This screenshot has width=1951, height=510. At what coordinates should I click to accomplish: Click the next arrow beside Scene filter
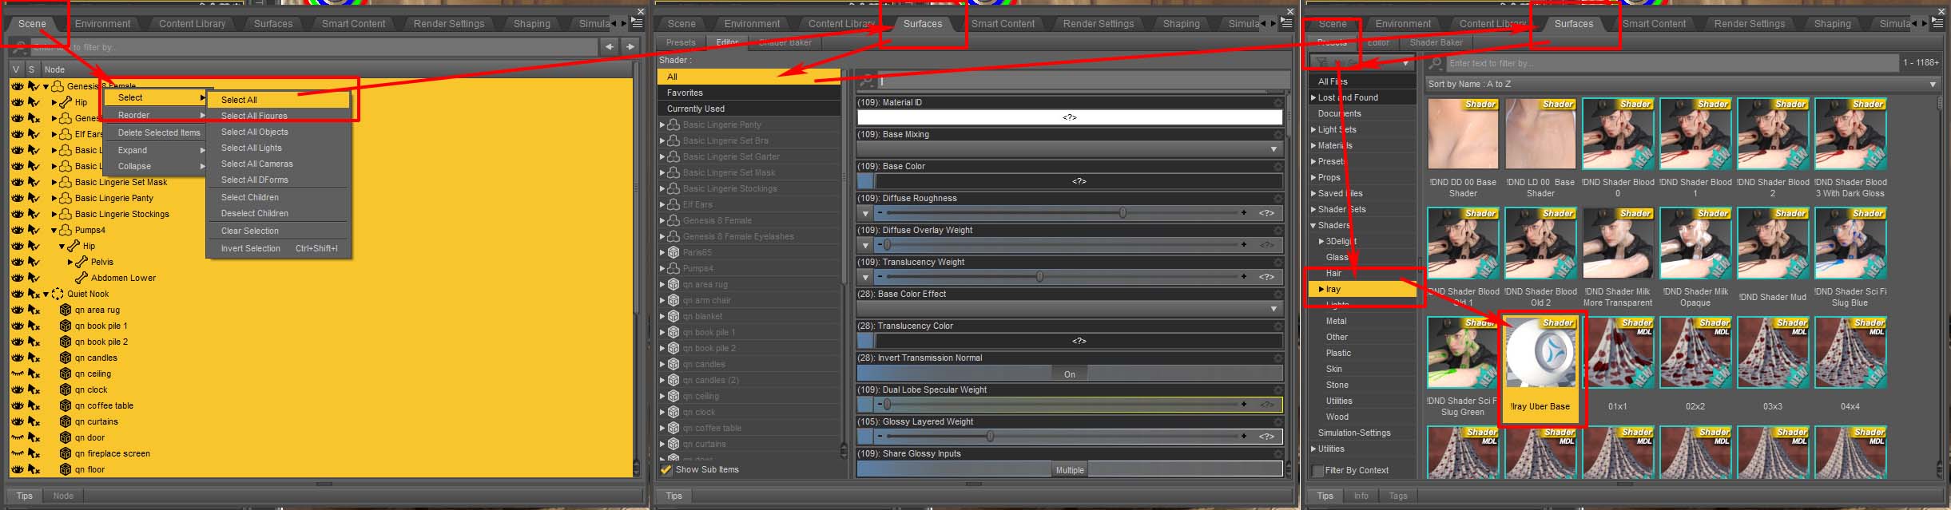click(630, 47)
